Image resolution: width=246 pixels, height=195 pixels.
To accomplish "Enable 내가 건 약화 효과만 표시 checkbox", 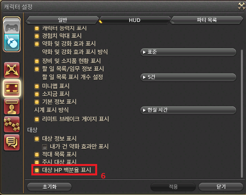I will point(45,147).
